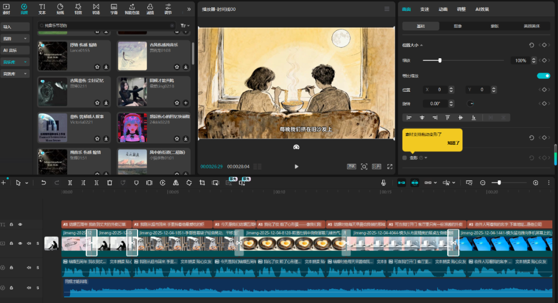Click the timeline undo arrow
This screenshot has width=558, height=303.
point(43,183)
